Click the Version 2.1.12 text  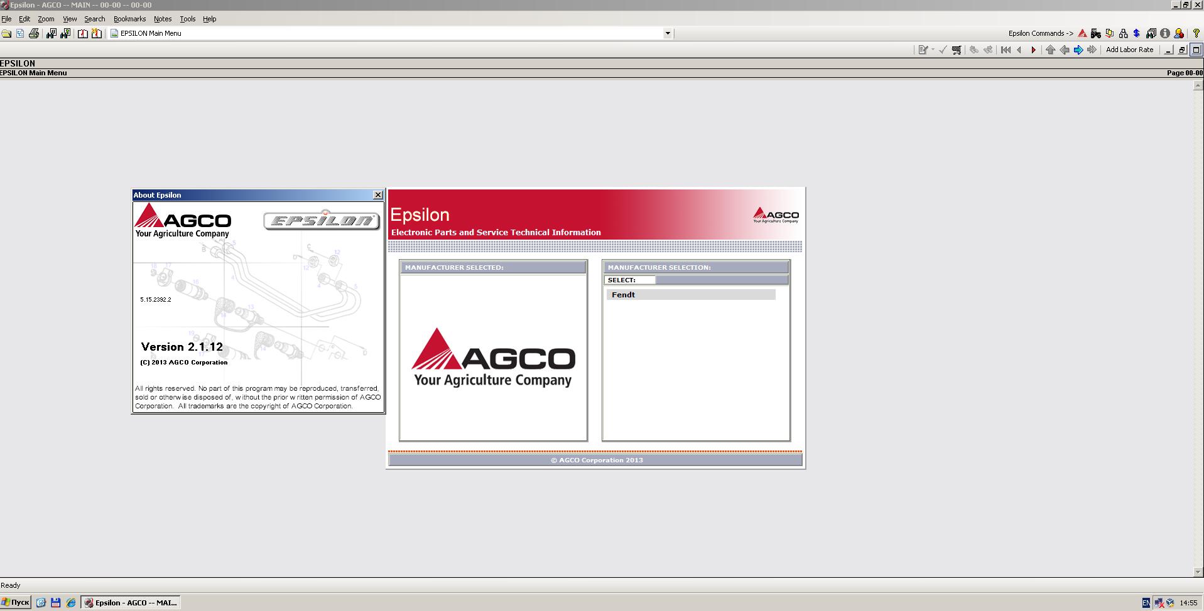pyautogui.click(x=182, y=347)
